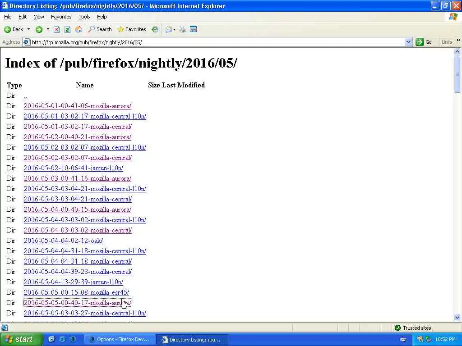
Task: Open 2016-05-02-10-06-41-jamun-l10n link
Action: point(74,168)
